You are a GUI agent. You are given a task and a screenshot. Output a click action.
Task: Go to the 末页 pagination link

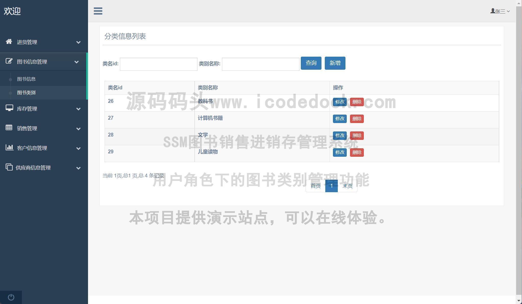pos(347,186)
